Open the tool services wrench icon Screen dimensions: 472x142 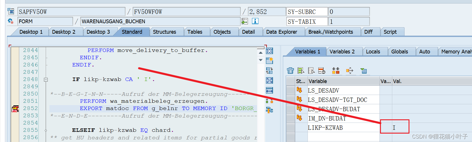[269, 110]
